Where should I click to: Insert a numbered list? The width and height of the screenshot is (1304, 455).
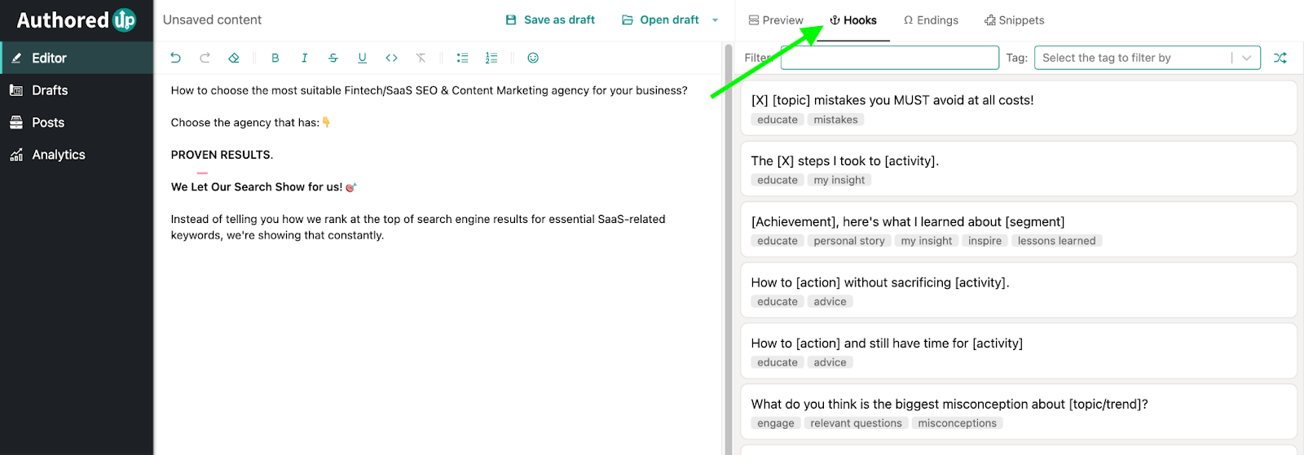pos(491,58)
